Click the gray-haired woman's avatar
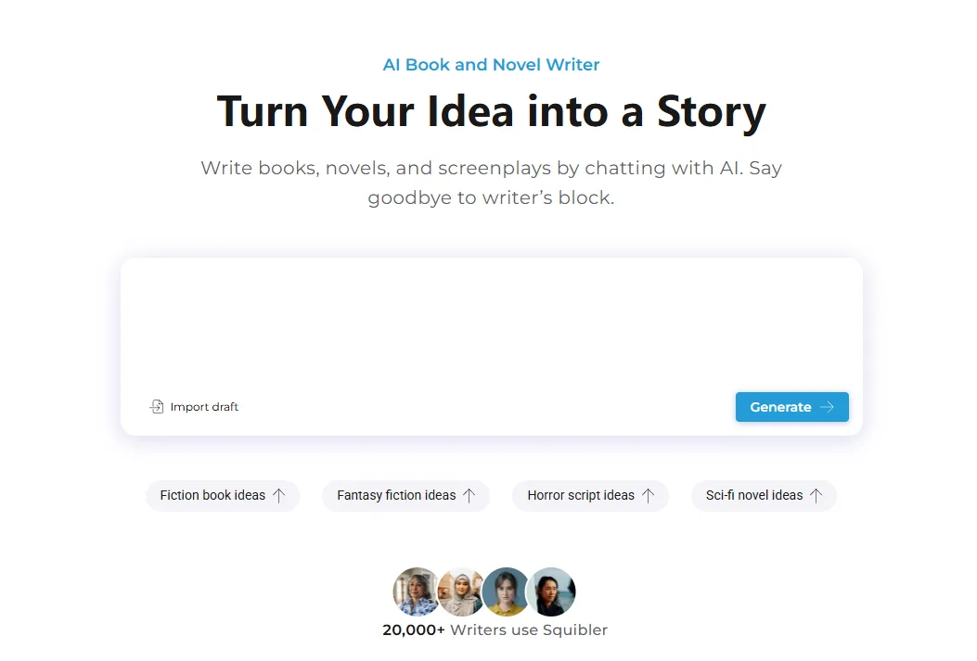Screen dimensions: 977x661 (415, 591)
